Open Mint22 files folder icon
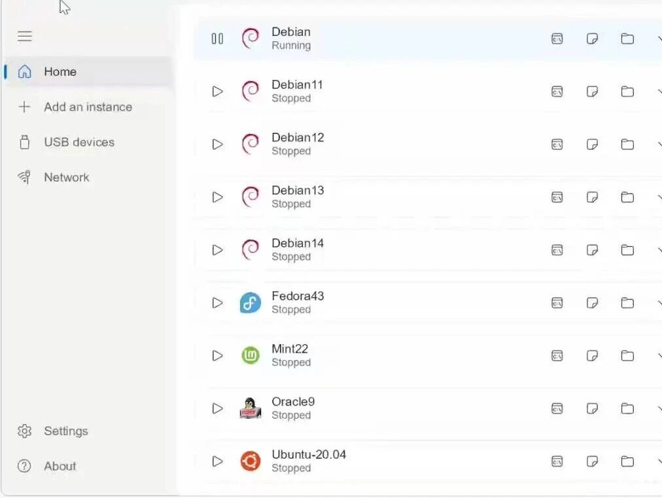The height and width of the screenshot is (498, 662). tap(627, 355)
